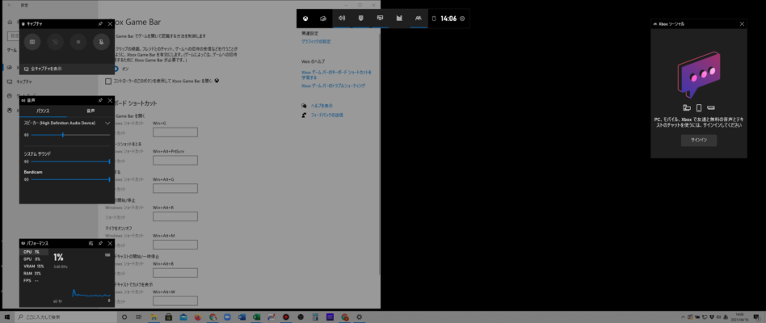Close the Xbox ソーシャル widget
This screenshot has width=766, height=323.
[x=742, y=23]
